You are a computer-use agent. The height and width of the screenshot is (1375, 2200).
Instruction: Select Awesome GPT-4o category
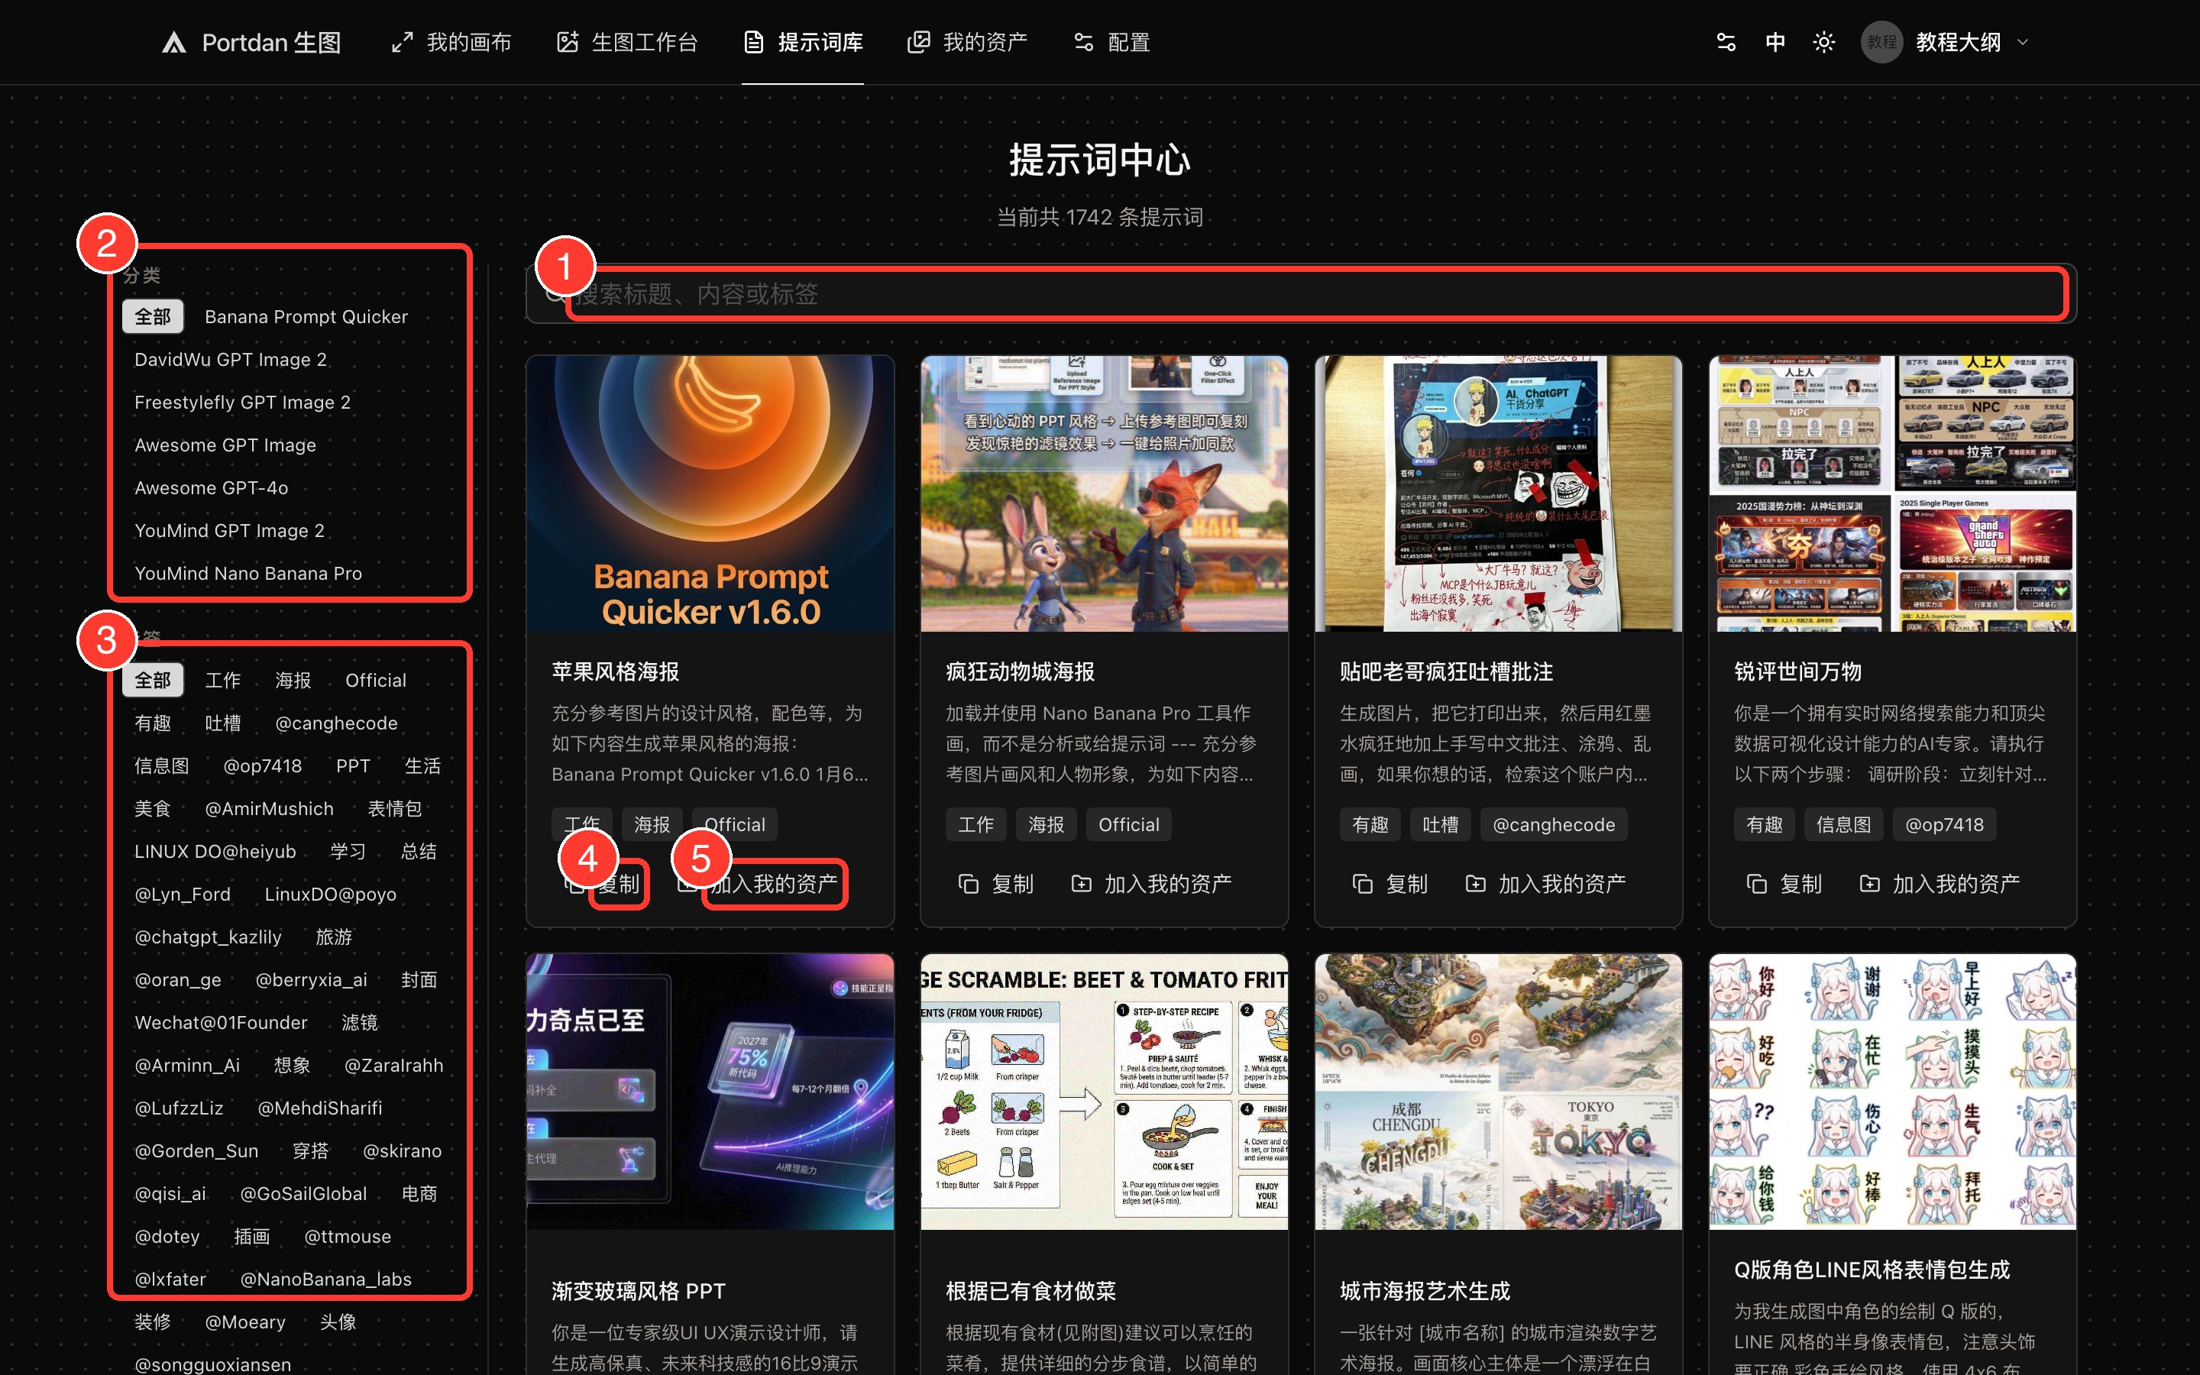pyautogui.click(x=212, y=487)
